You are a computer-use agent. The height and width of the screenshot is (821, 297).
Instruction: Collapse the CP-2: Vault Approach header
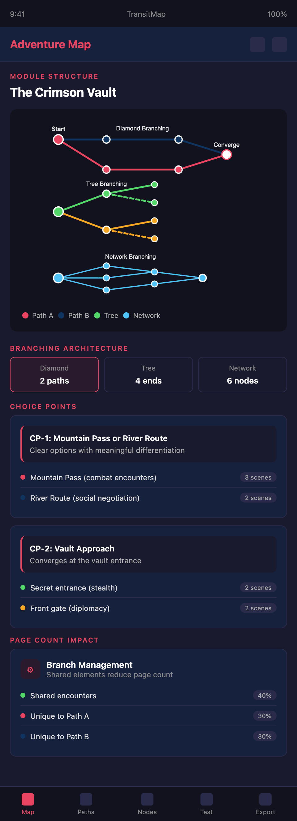click(148, 554)
